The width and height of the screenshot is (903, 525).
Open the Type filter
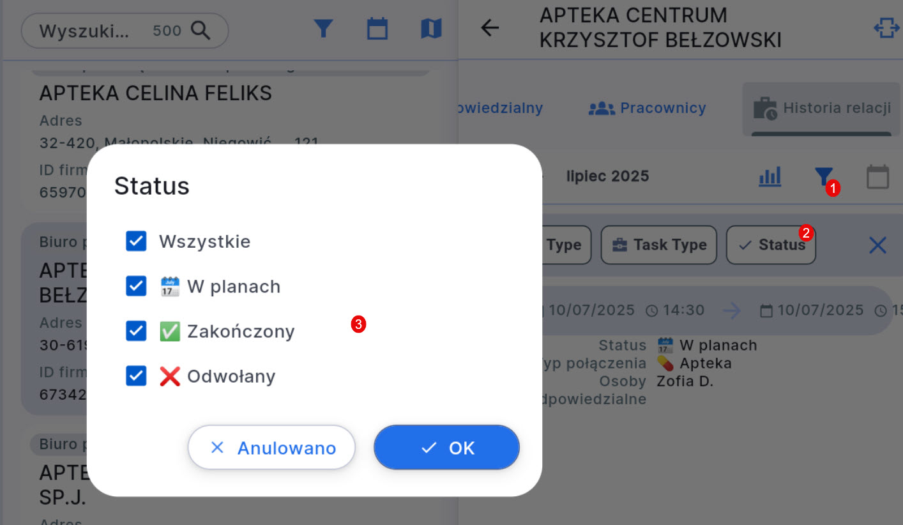pos(565,245)
